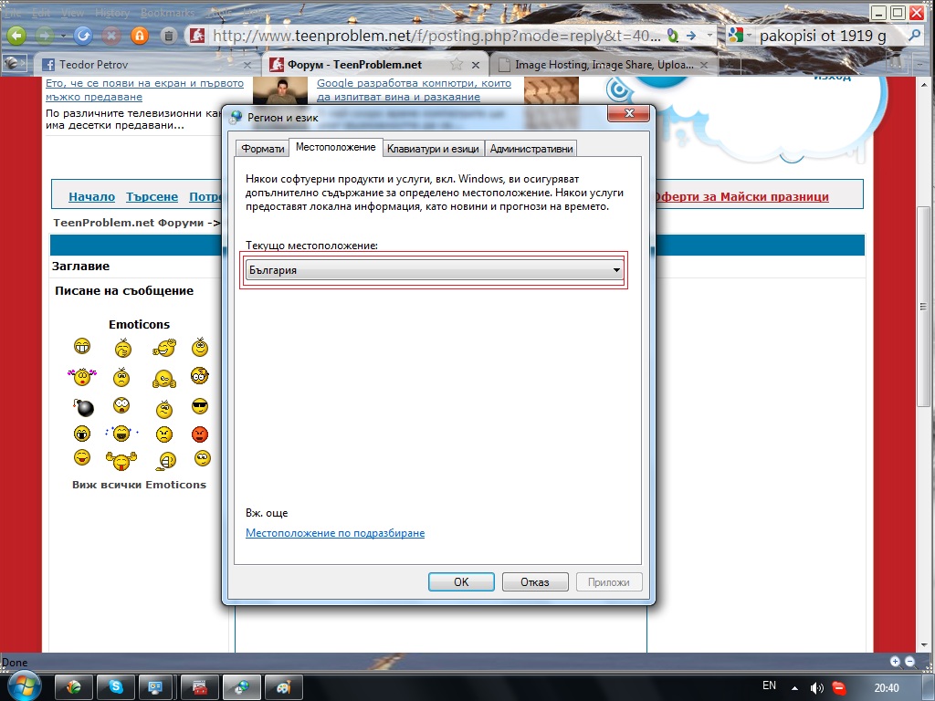Screen dimensions: 935x701
Task: Insert the red angry face emoticon
Action: 200,434
